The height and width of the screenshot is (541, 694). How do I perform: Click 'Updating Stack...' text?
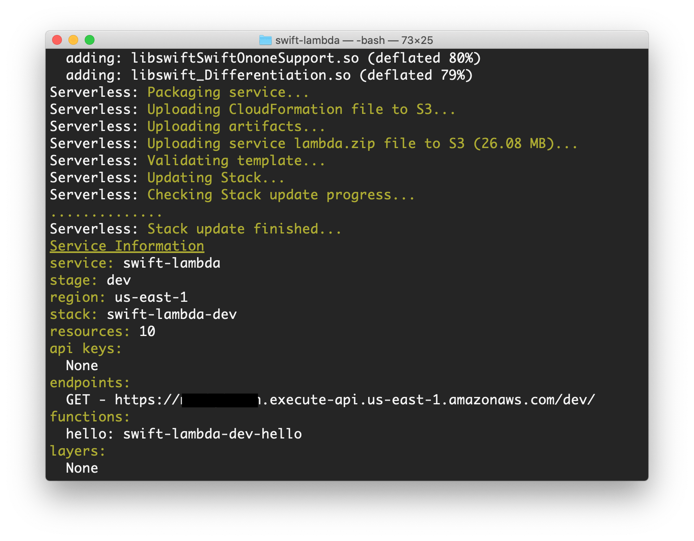pyautogui.click(x=215, y=178)
